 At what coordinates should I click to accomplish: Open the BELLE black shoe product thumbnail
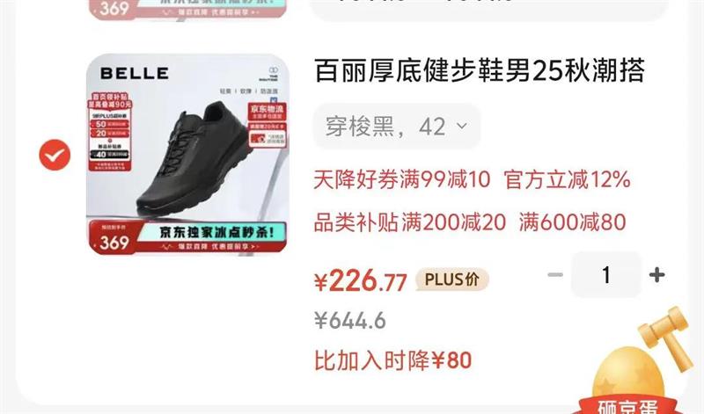187,155
